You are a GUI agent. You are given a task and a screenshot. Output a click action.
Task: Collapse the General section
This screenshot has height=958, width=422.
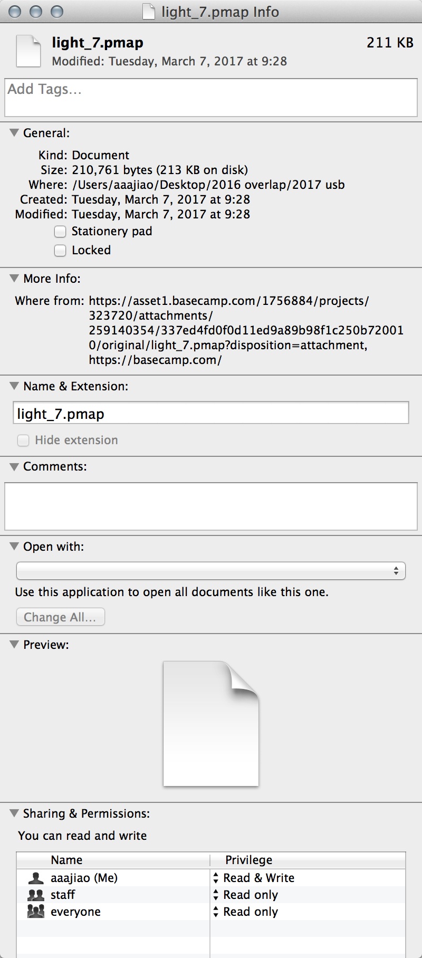15,133
